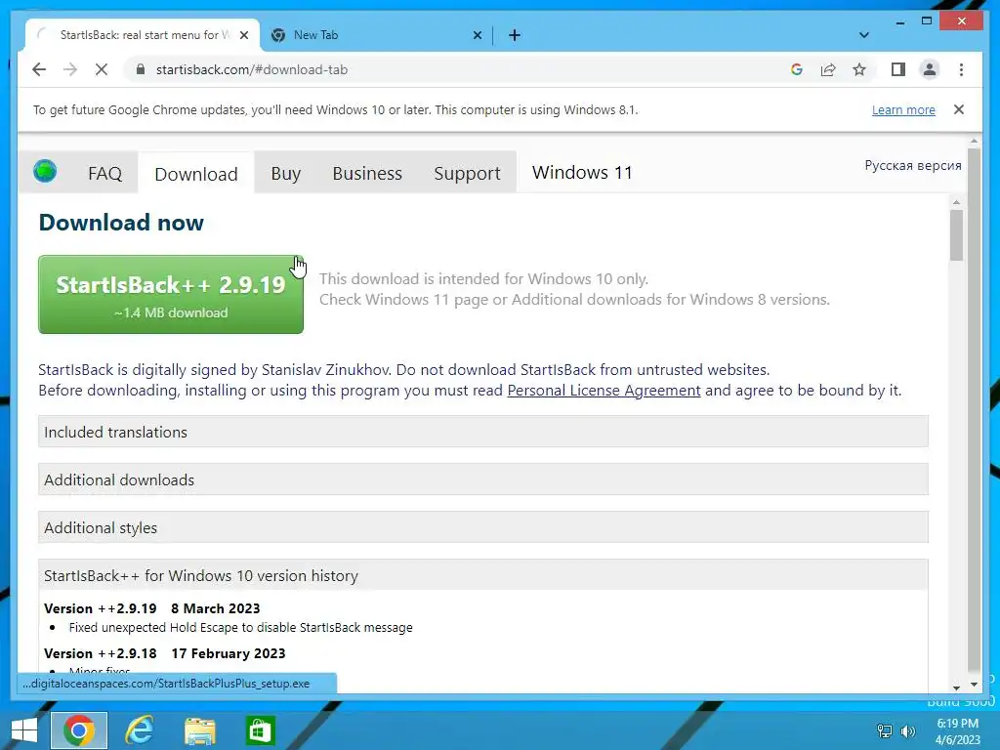Viewport: 1000px width, 750px height.
Task: Expand the Additional downloads section
Action: (482, 479)
